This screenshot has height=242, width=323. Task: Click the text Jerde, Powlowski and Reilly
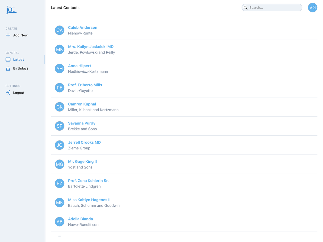(x=91, y=52)
